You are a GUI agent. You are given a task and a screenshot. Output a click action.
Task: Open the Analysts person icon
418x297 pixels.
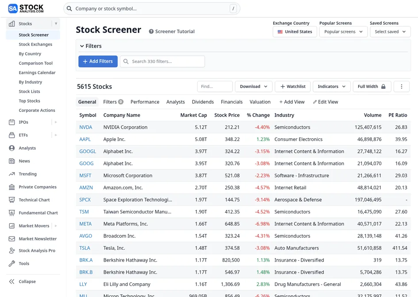12,148
